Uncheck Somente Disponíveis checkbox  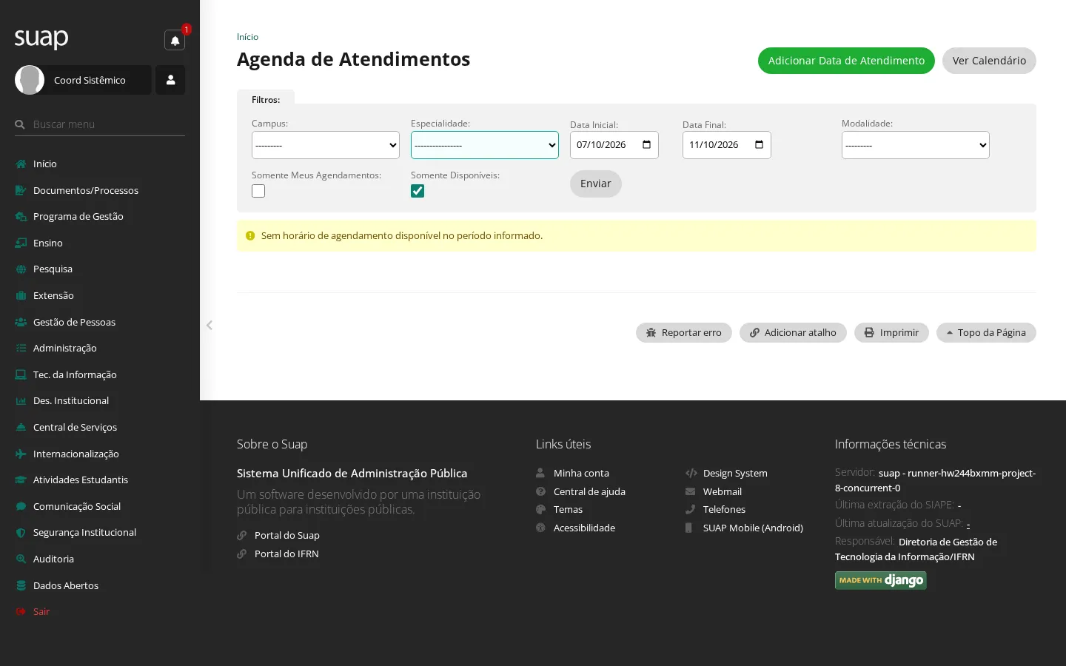click(x=418, y=191)
